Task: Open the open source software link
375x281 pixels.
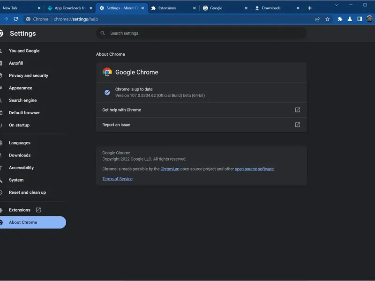Action: (x=254, y=169)
